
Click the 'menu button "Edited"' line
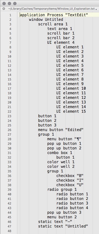pos(61,130)
